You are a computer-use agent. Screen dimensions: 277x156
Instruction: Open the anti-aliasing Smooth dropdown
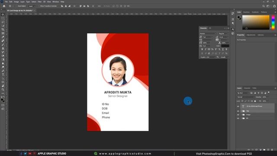[x=224, y=57]
